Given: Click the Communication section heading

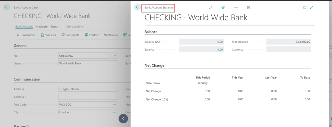Looking at the screenshot, I should pos(27,79).
